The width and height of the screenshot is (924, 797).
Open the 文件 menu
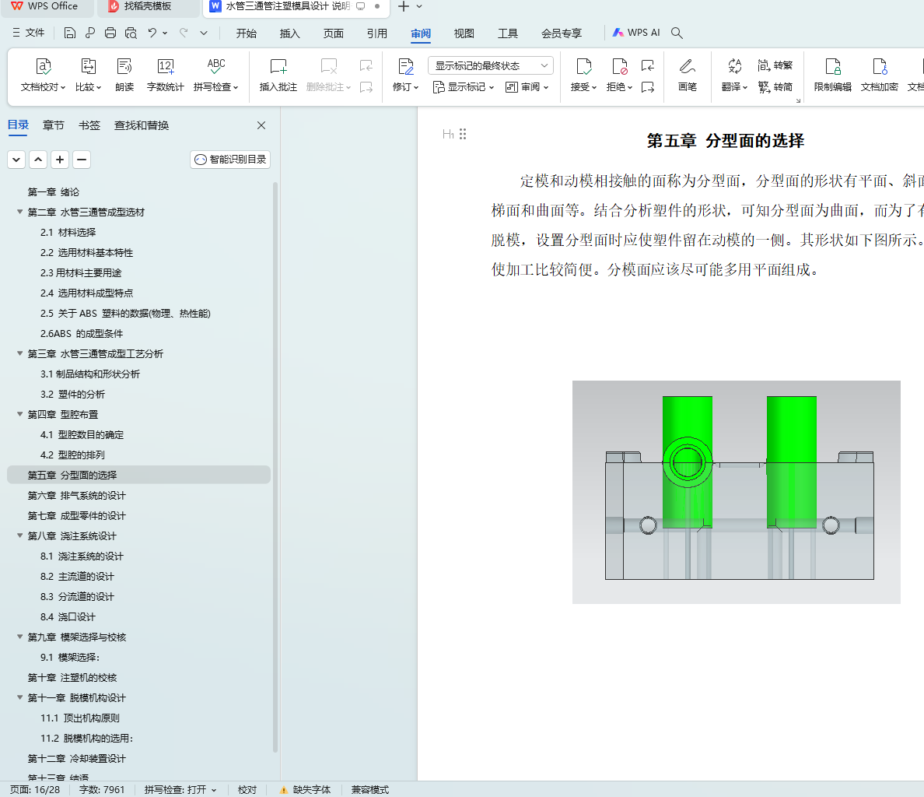click(28, 33)
